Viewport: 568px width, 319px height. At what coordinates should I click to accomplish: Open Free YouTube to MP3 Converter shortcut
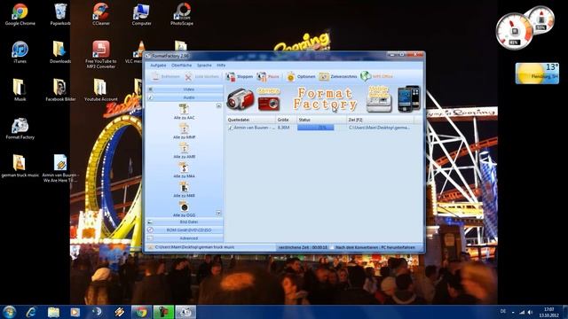(101, 54)
